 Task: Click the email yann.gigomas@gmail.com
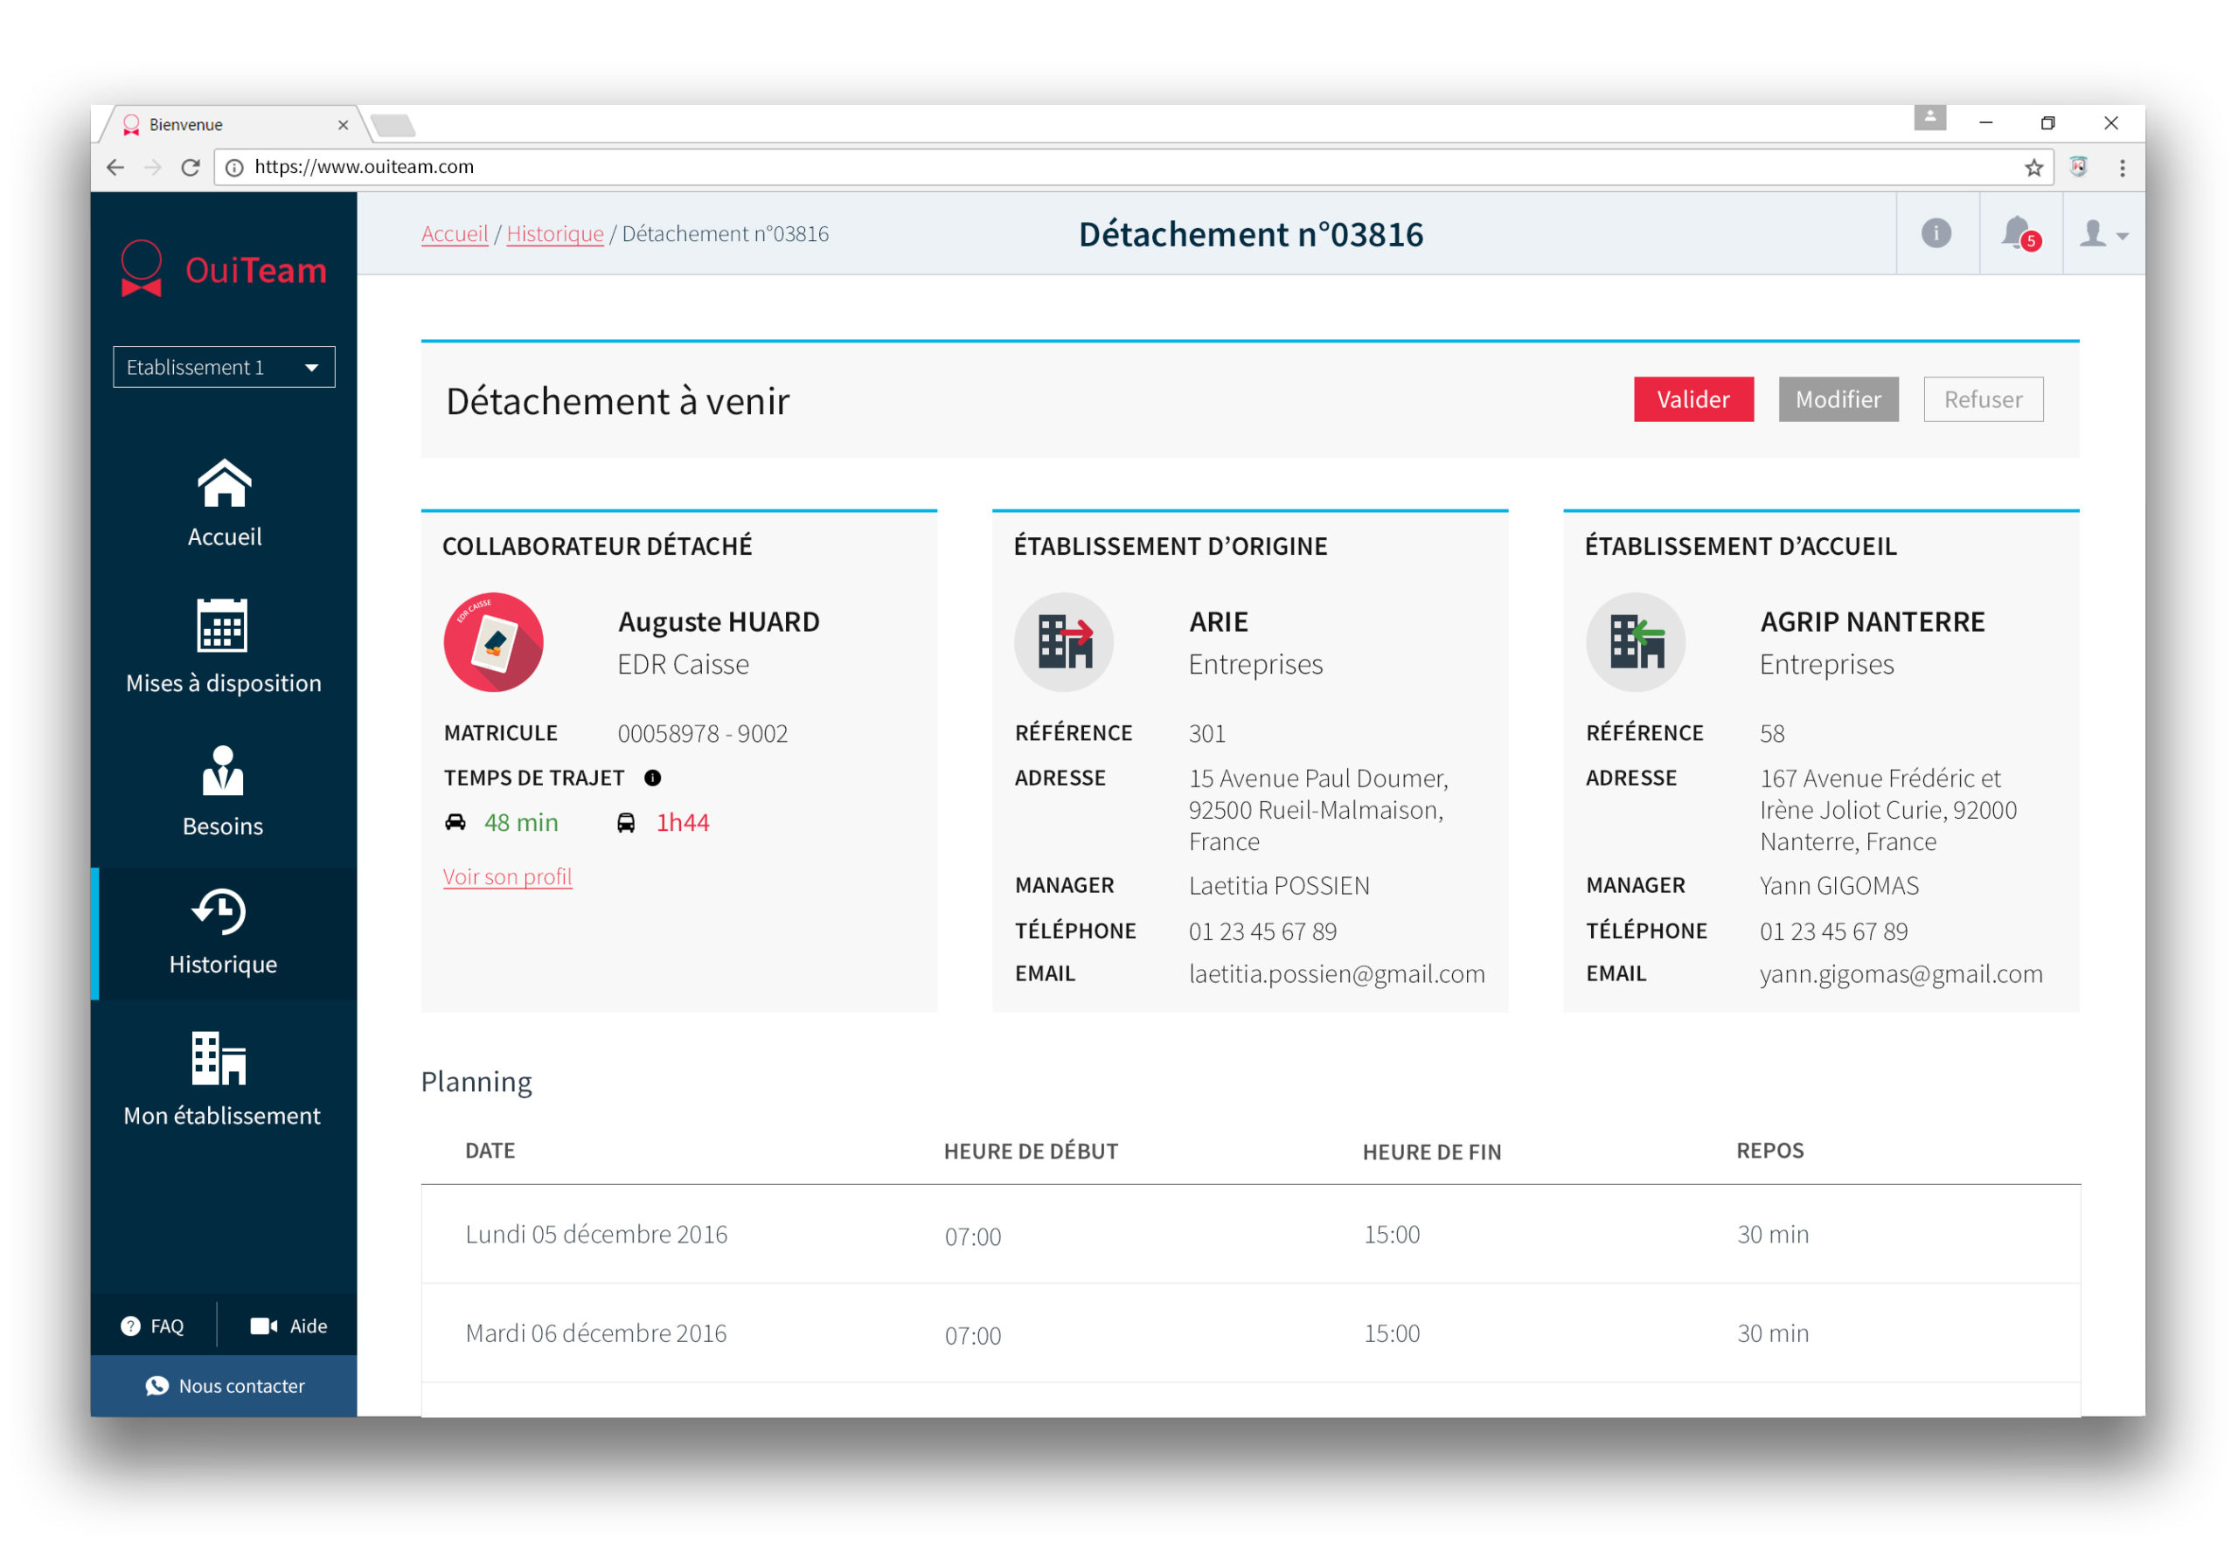tap(1901, 974)
